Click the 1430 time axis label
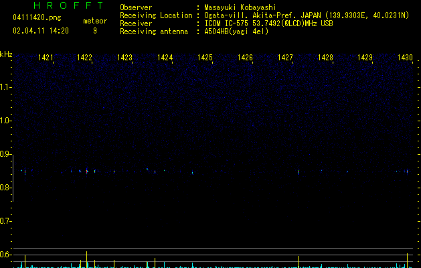 point(405,57)
